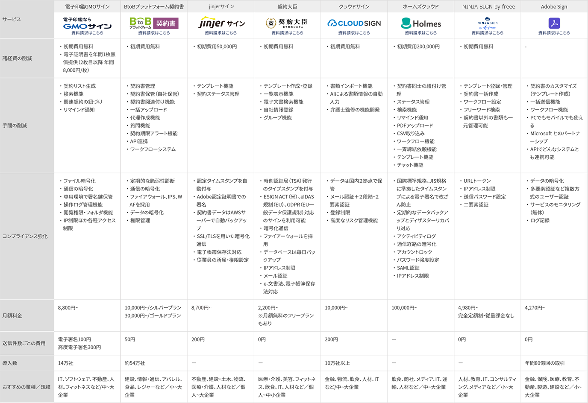The image size is (588, 403).
Task: Click the 手間の削減 row label
Action: click(x=15, y=126)
